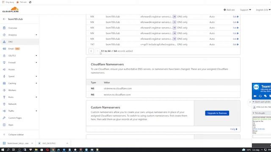Image resolution: width=271 pixels, height=152 pixels.
Task: Collapse the sidebar
Action: pos(16,135)
